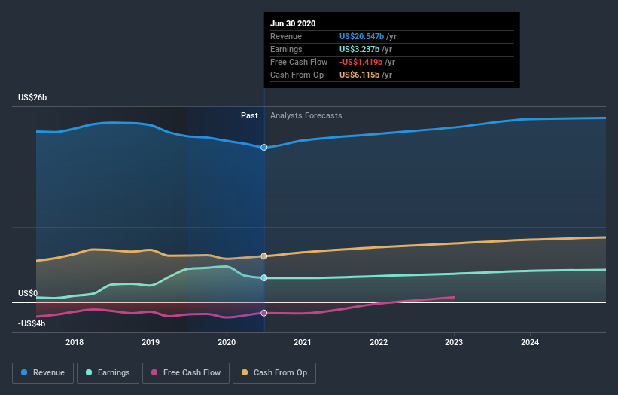
Task: Click the Jun 30 2020 tooltip date
Action: (293, 23)
